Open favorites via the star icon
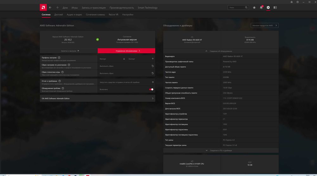This screenshot has height=176, width=317. [x=254, y=8]
